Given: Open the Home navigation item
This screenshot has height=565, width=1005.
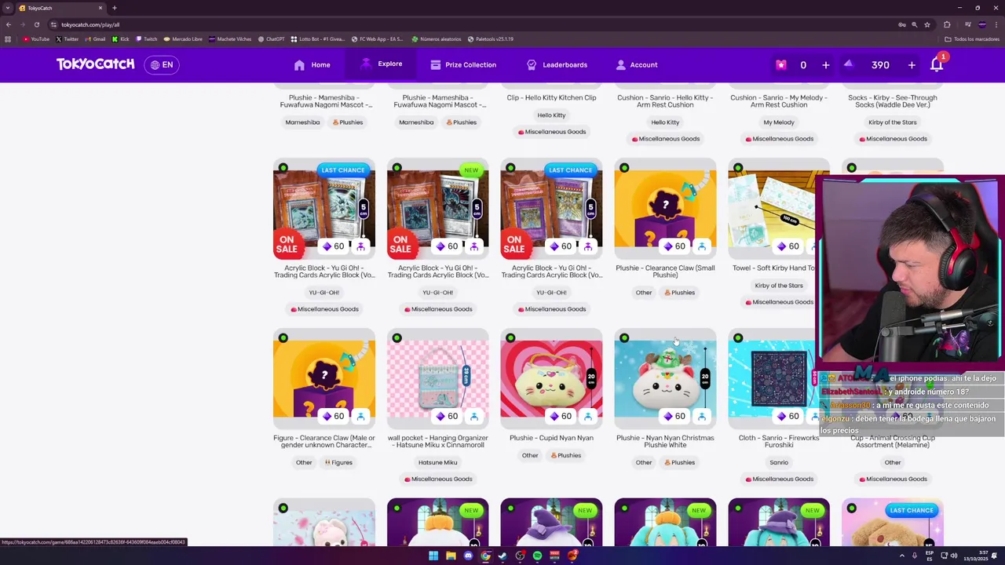Looking at the screenshot, I should (x=312, y=65).
